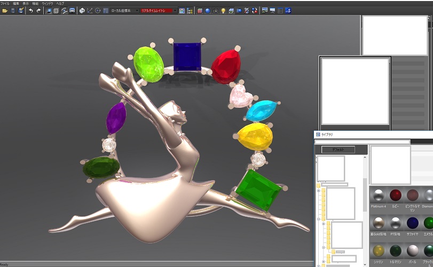Click the save disk icon in toolbar

13,11
